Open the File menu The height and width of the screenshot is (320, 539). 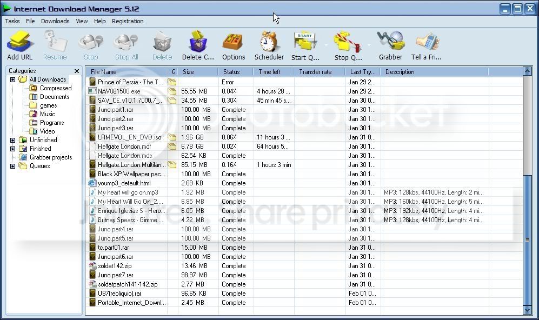30,21
